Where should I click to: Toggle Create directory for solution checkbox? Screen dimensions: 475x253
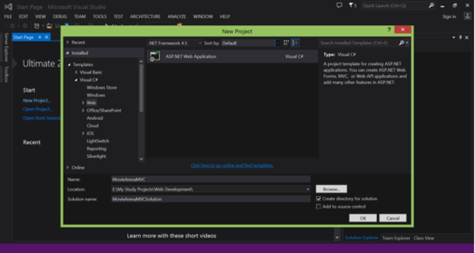pos(319,199)
